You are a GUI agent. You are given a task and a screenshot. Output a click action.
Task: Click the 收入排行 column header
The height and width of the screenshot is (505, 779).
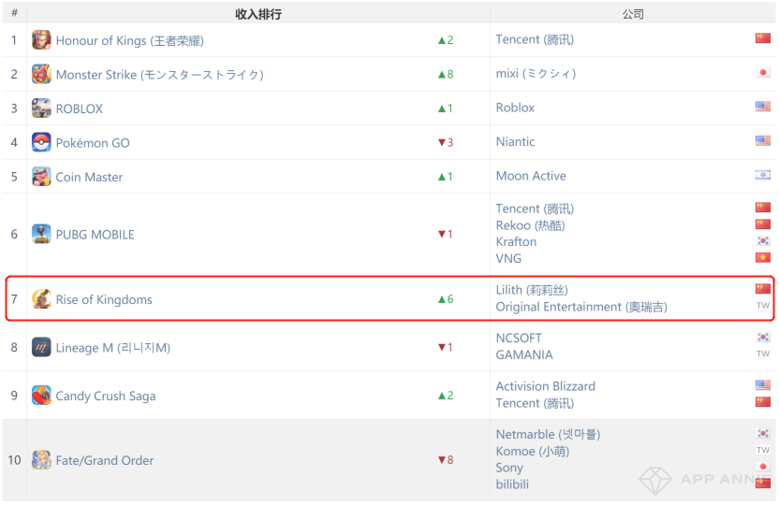point(257,14)
